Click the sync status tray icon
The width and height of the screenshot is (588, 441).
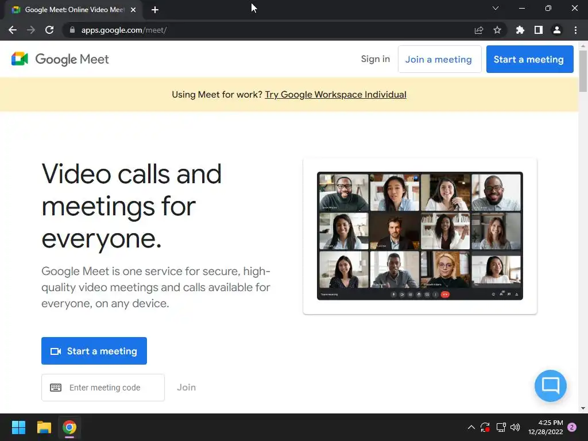pyautogui.click(x=485, y=427)
